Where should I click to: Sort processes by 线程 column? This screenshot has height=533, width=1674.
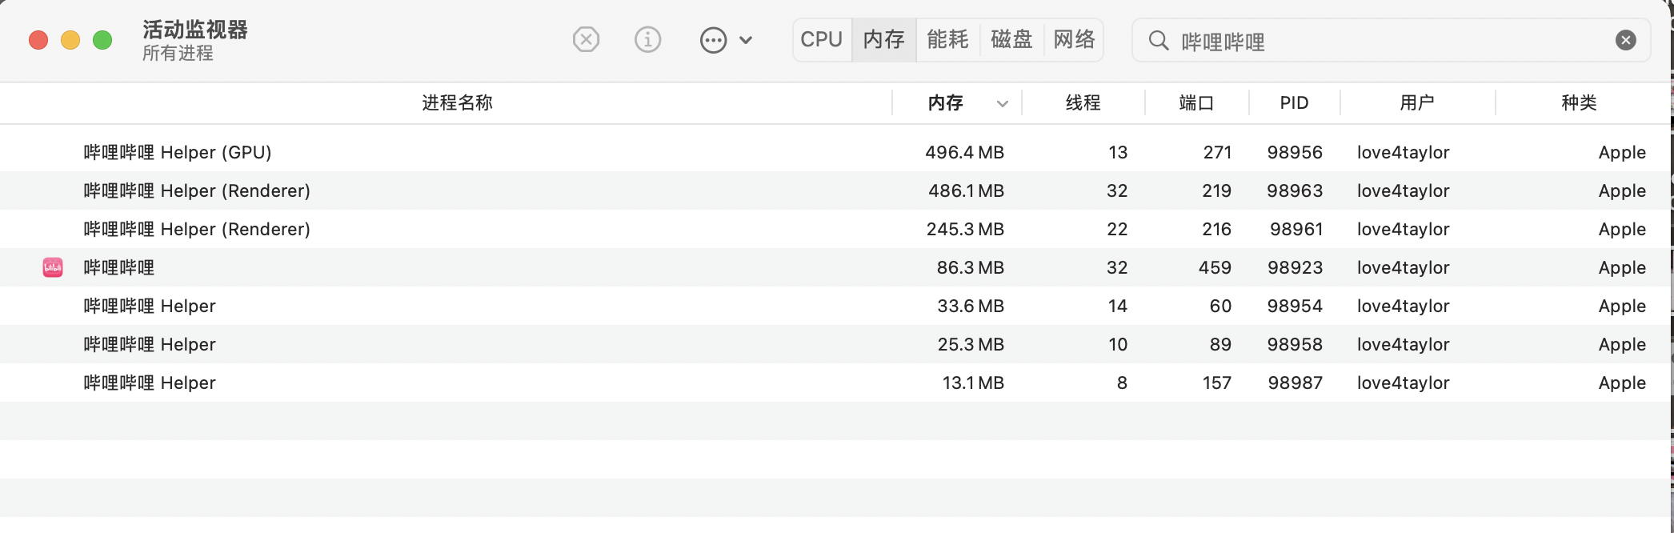[1083, 102]
